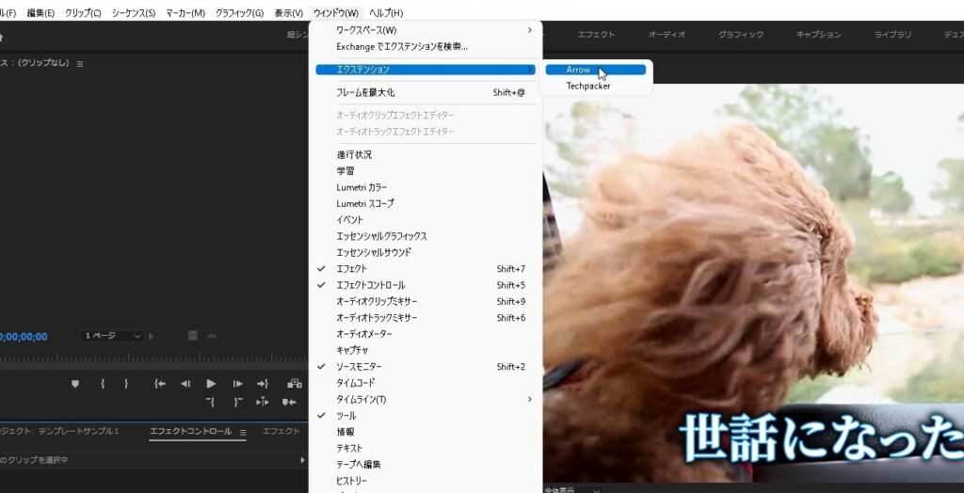Step forward one frame in source monitor
964x493 pixels.
click(237, 384)
